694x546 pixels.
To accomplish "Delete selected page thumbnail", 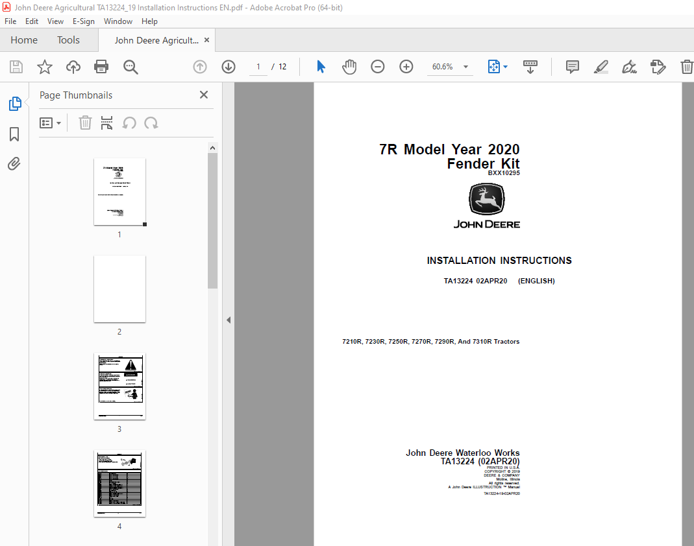I will pos(85,123).
